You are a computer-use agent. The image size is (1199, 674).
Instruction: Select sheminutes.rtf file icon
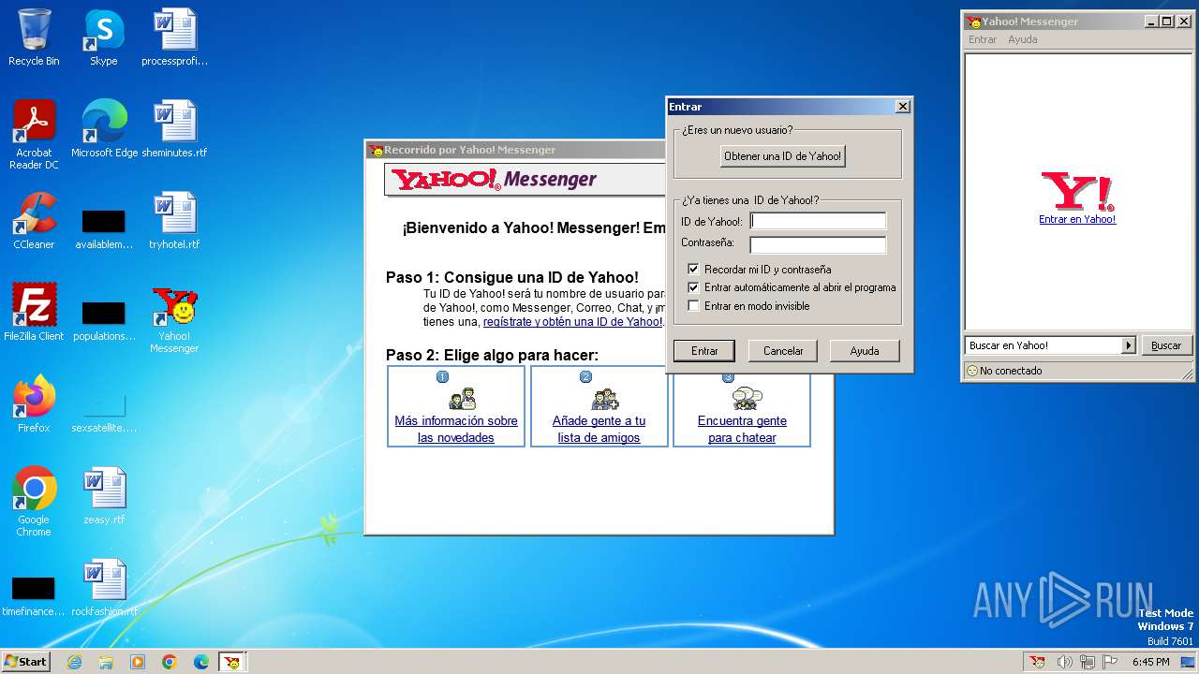pos(174,129)
